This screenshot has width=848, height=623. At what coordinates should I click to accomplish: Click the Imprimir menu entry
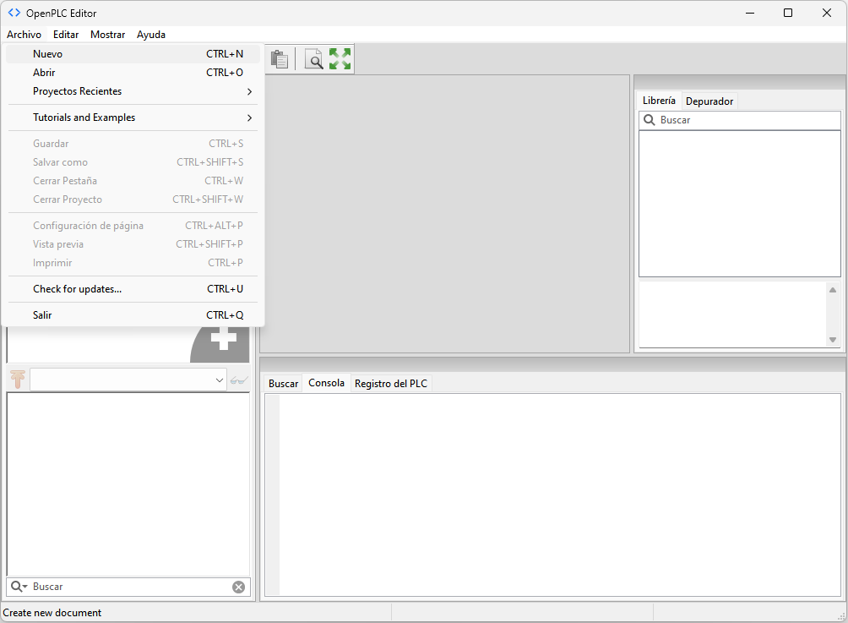click(133, 263)
